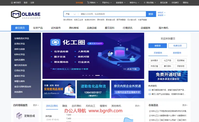Open 手机摩贝 mobile link
The height and width of the screenshot is (122, 199).
click(x=175, y=2)
